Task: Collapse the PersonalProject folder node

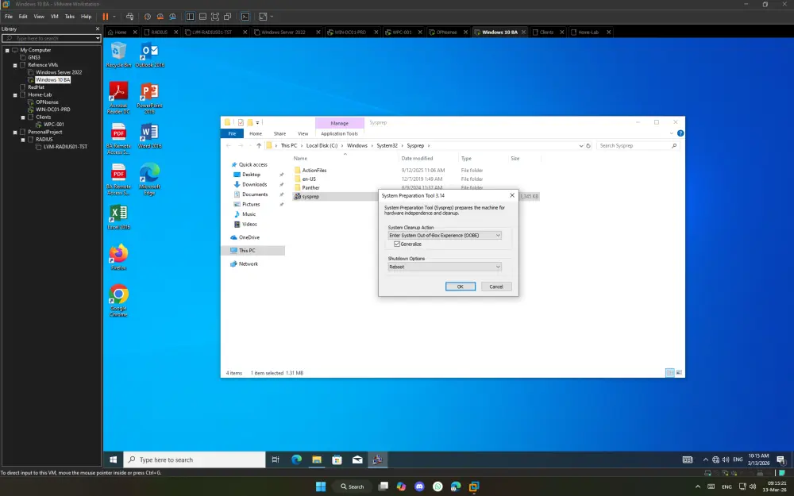Action: point(15,132)
